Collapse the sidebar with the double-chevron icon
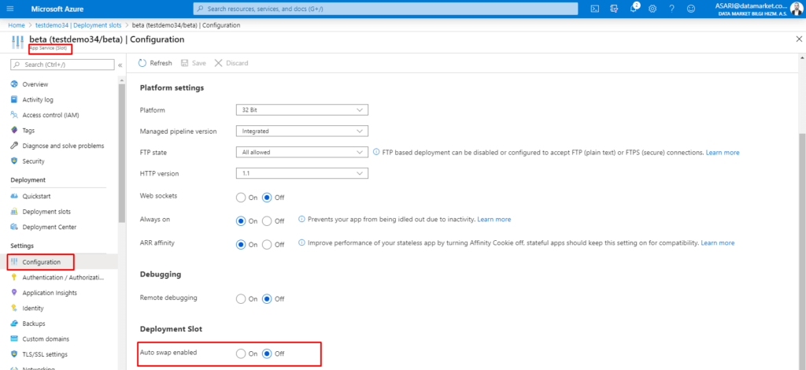Image resolution: width=806 pixels, height=370 pixels. click(120, 65)
